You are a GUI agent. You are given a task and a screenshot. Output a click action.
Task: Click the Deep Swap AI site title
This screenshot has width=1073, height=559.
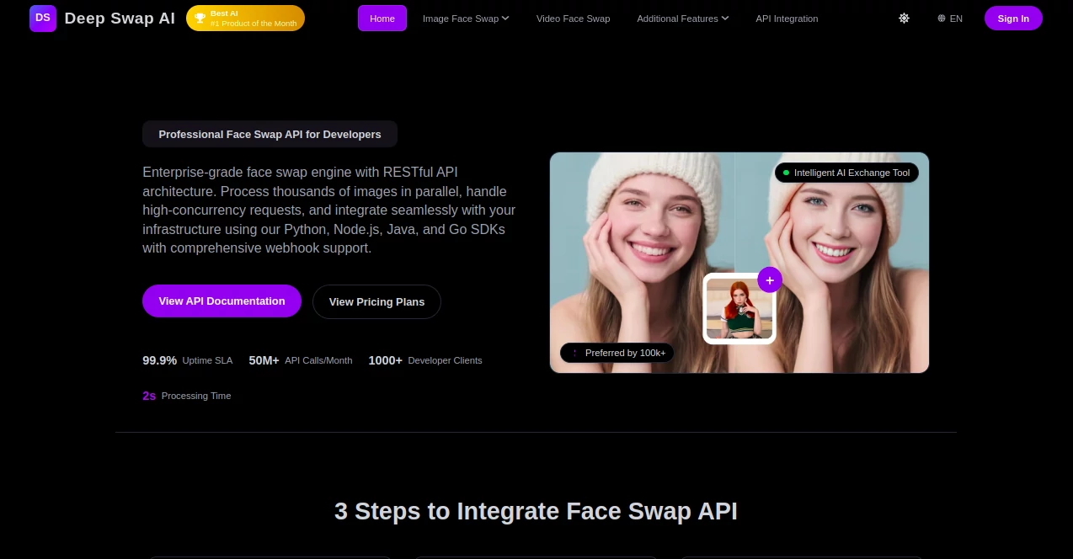[x=120, y=18]
